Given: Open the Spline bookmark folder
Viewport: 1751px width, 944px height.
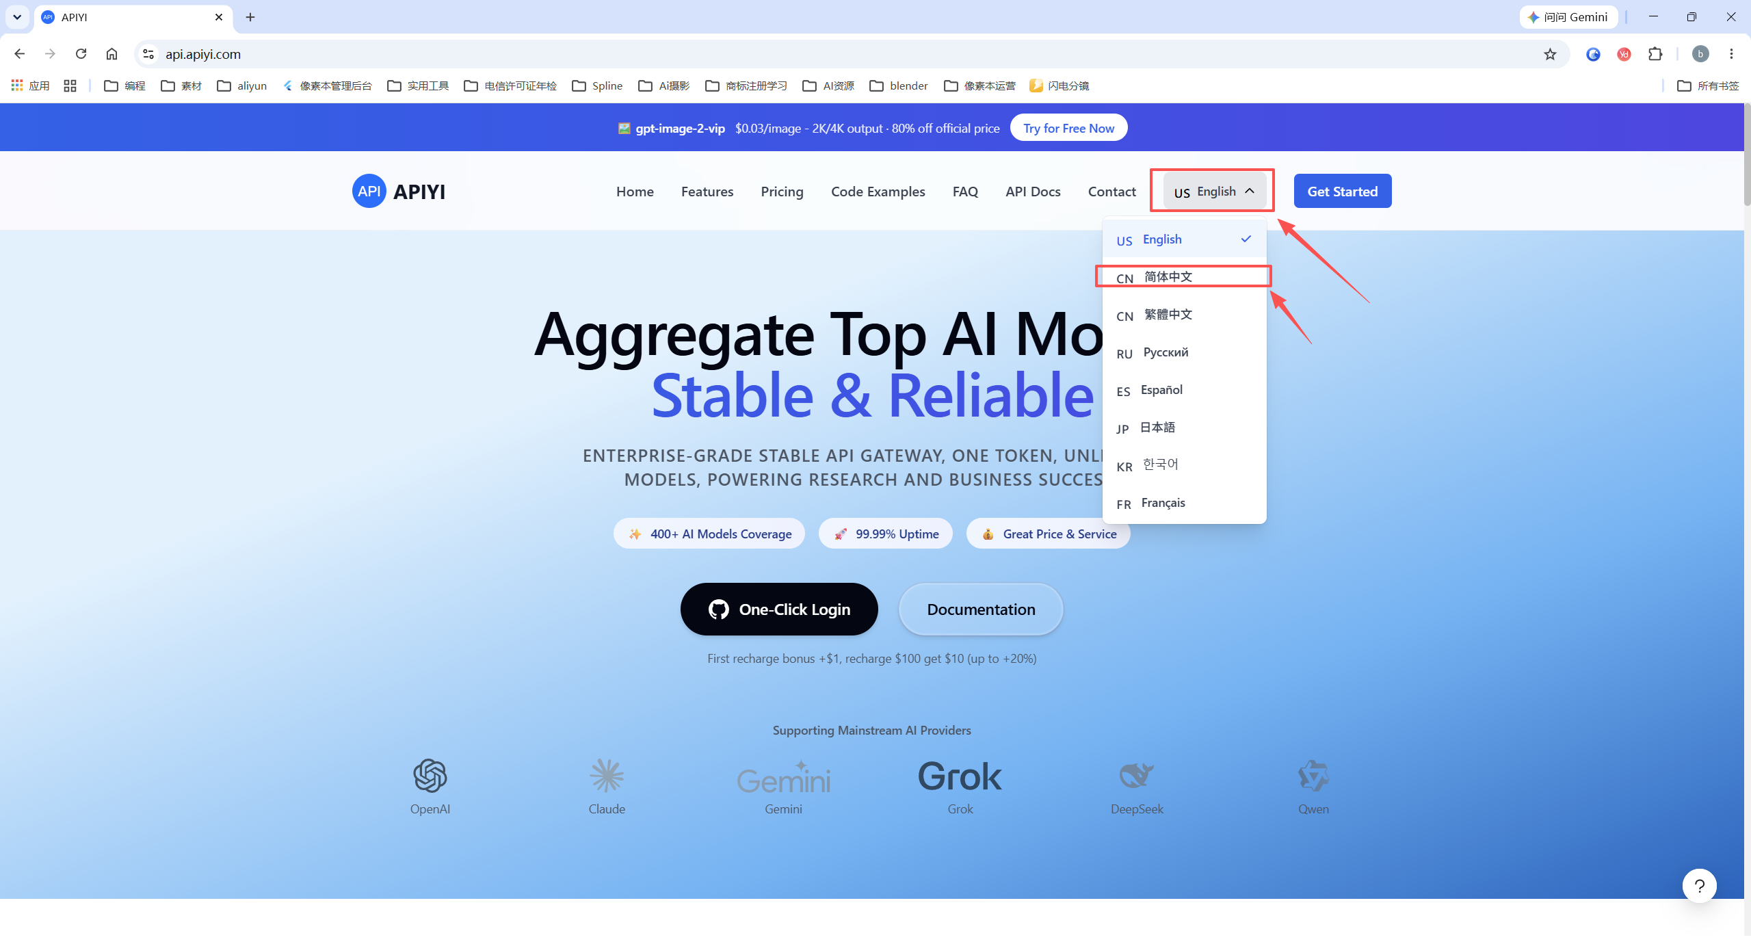Looking at the screenshot, I should click(597, 86).
